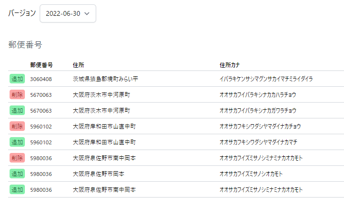
Task: Open the 2022-06-30 version dropdown
Action: (x=68, y=13)
